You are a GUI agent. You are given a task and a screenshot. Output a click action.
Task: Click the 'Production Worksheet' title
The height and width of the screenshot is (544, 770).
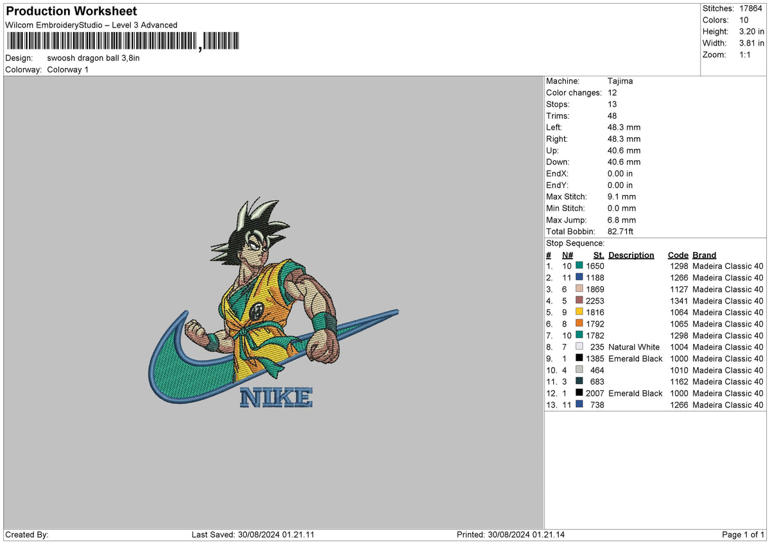point(71,12)
